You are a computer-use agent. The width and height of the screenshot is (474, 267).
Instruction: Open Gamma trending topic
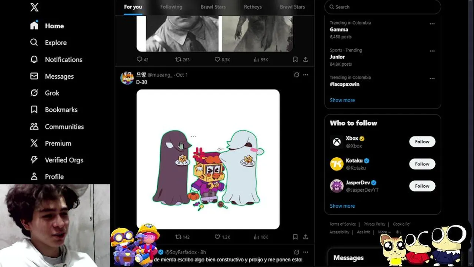(339, 29)
